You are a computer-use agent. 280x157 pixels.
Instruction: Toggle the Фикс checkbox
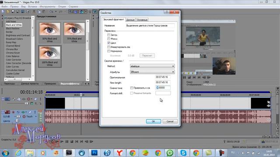click(108, 39)
